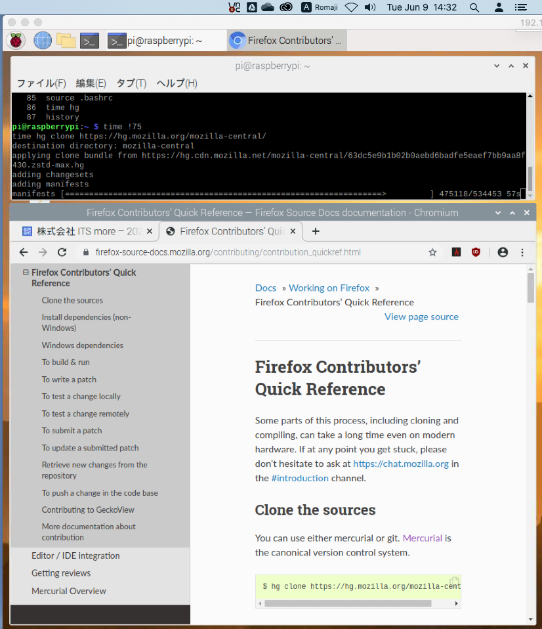Screen dimensions: 542x629
Task: Bookmark this page with the star
Action: pyautogui.click(x=432, y=252)
